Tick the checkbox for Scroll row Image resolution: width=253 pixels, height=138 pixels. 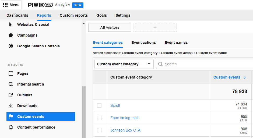(x=99, y=105)
